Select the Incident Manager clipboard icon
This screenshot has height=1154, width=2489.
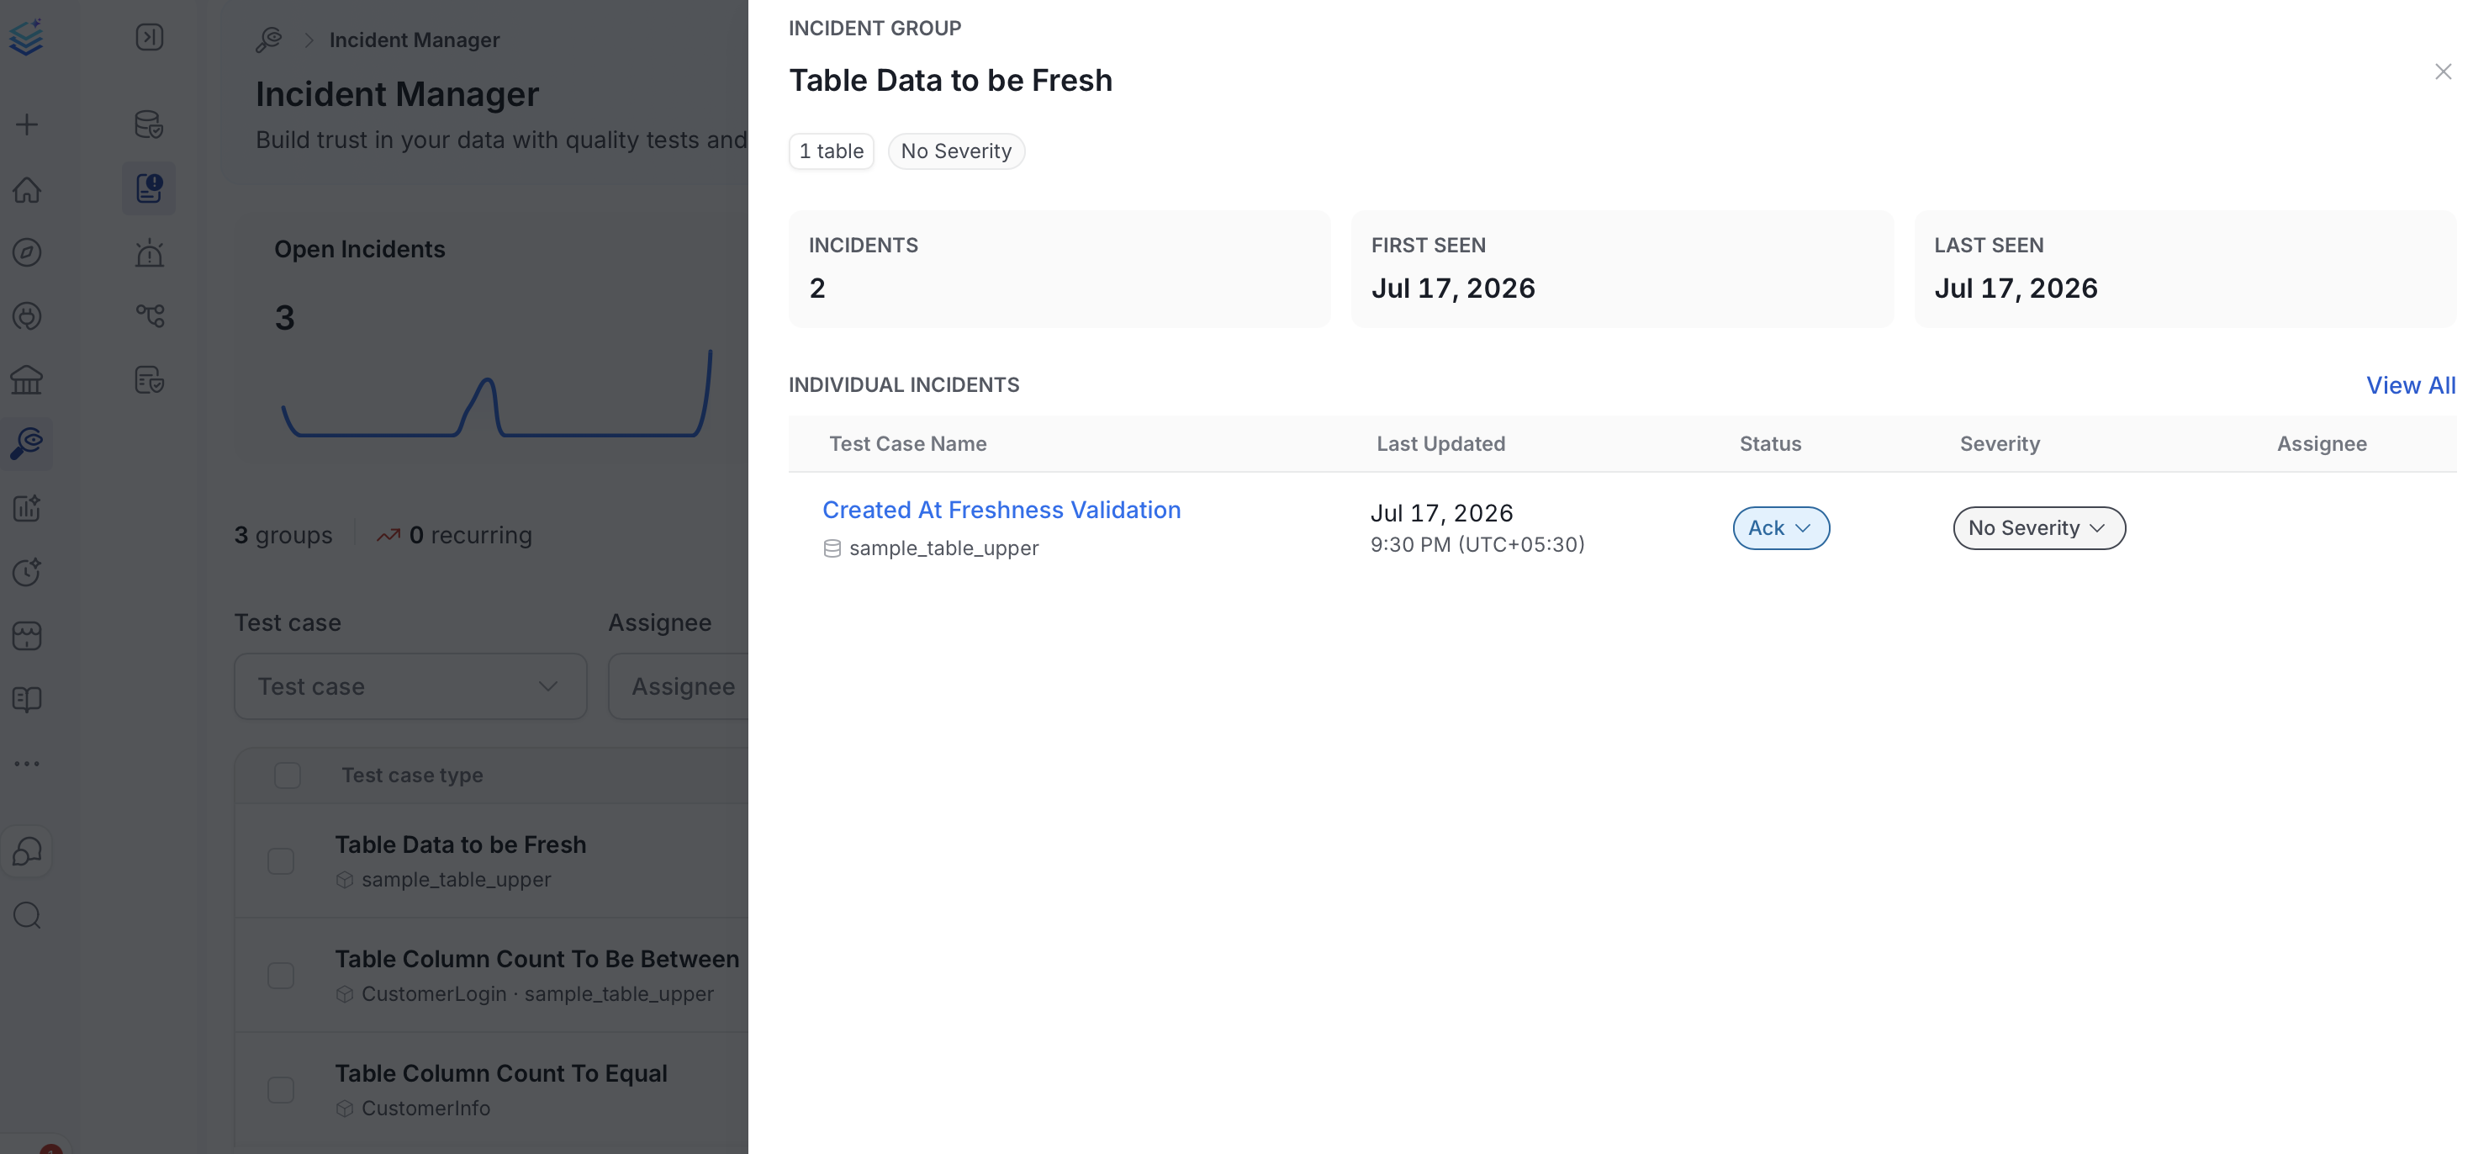point(149,188)
